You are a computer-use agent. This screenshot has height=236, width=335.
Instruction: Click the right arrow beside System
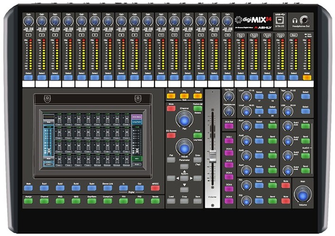191,178
